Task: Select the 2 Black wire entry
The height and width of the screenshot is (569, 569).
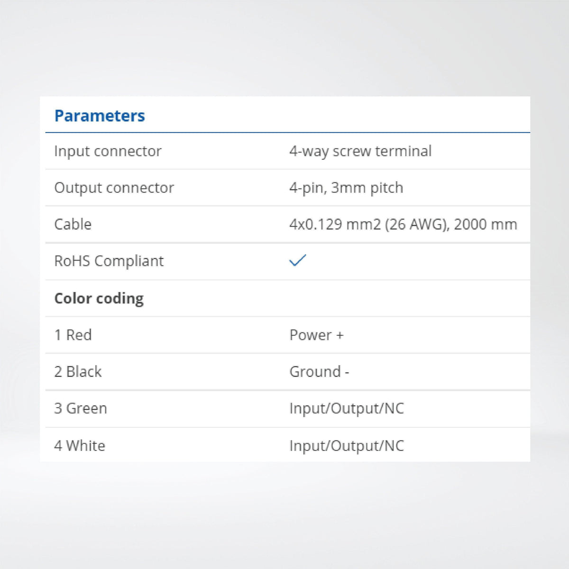Action: [x=78, y=371]
